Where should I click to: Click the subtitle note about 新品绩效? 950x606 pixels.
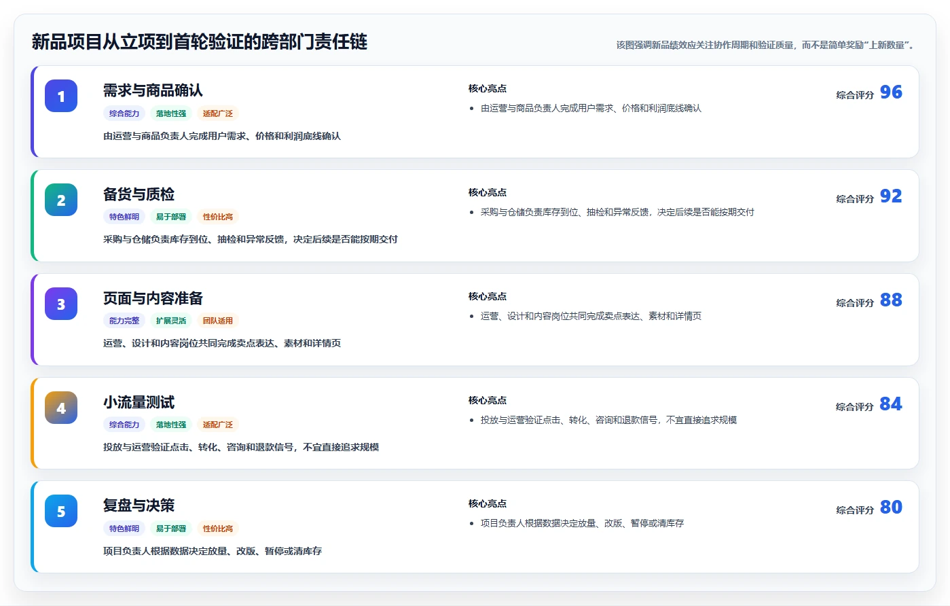[767, 45]
